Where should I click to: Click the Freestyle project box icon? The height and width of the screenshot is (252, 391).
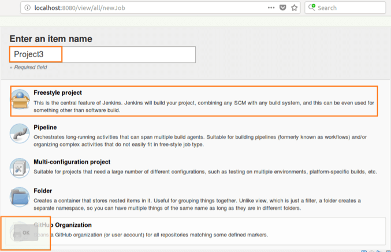20,99
